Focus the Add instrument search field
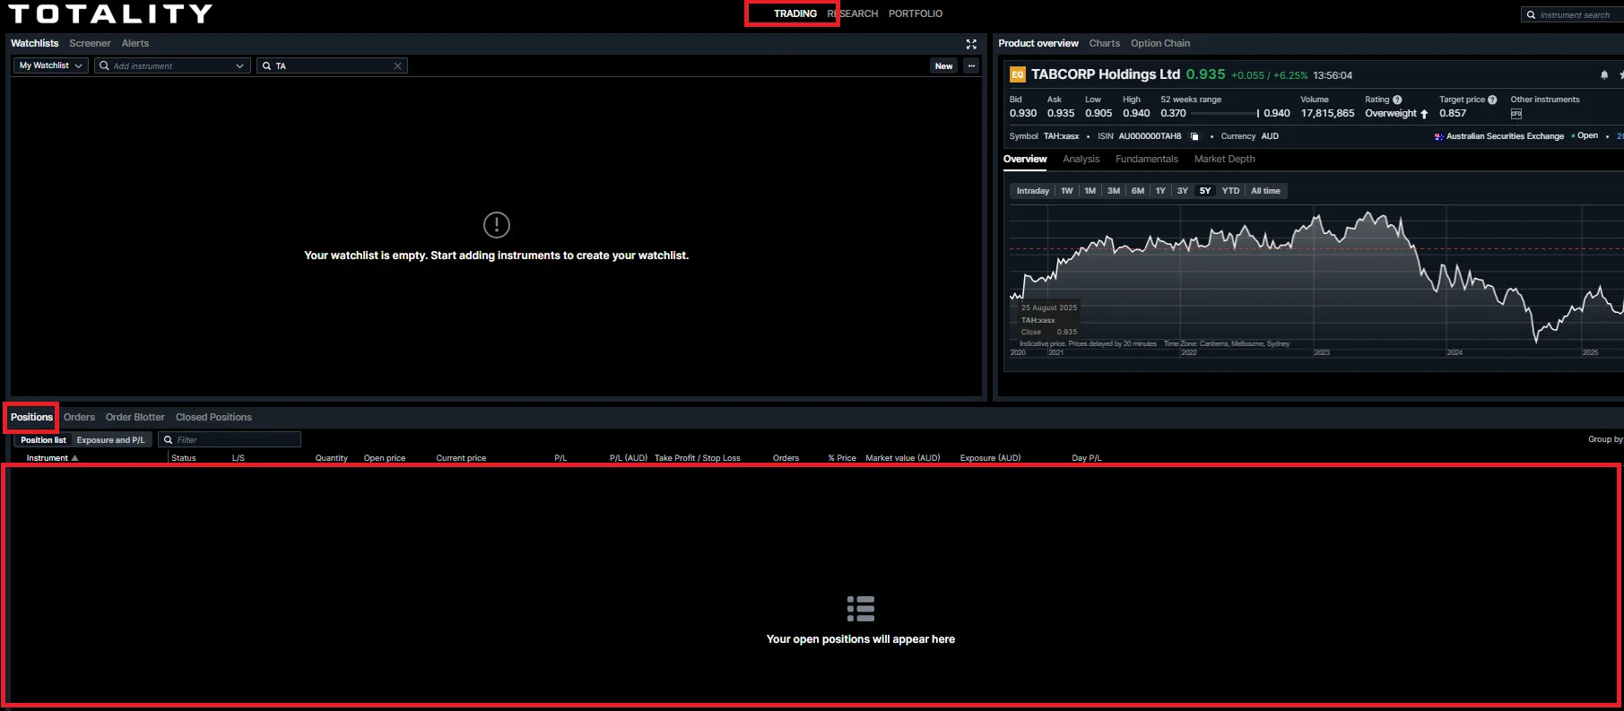This screenshot has width=1624, height=711. 170,65
